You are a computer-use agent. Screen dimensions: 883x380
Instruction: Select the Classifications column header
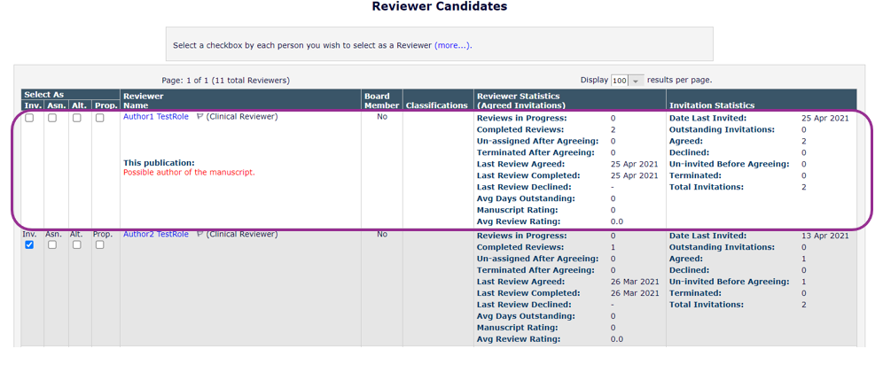pyautogui.click(x=436, y=105)
